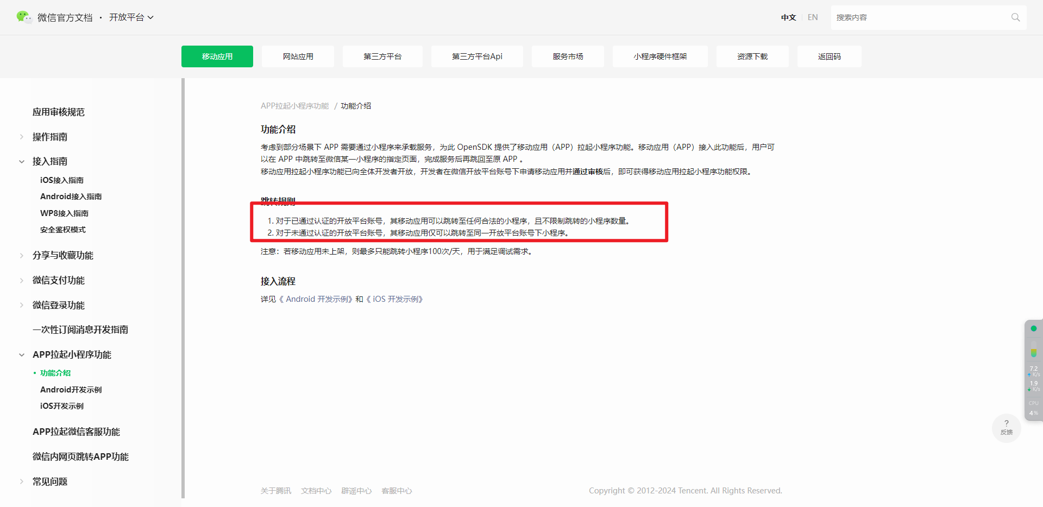The image size is (1043, 507).
Task: Click the search magnifier icon
Action: 1015,17
